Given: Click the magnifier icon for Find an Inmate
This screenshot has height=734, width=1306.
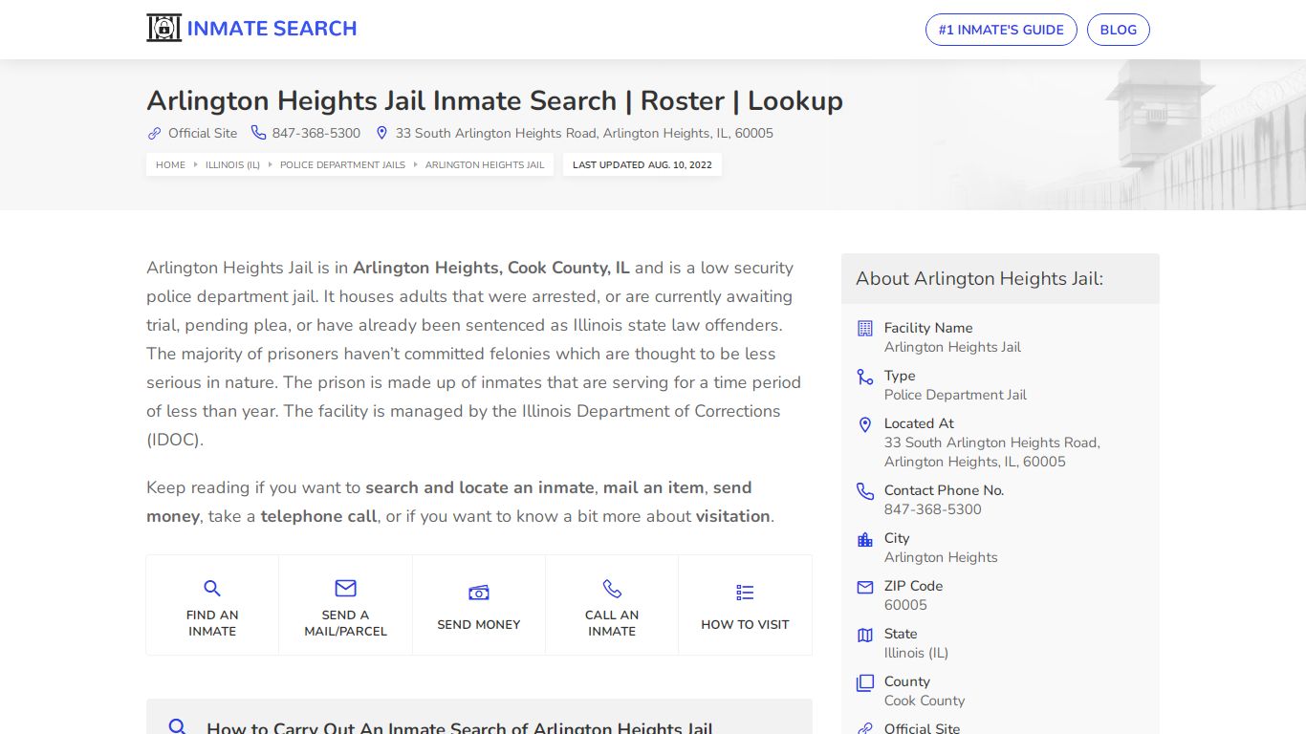Looking at the screenshot, I should (x=212, y=588).
